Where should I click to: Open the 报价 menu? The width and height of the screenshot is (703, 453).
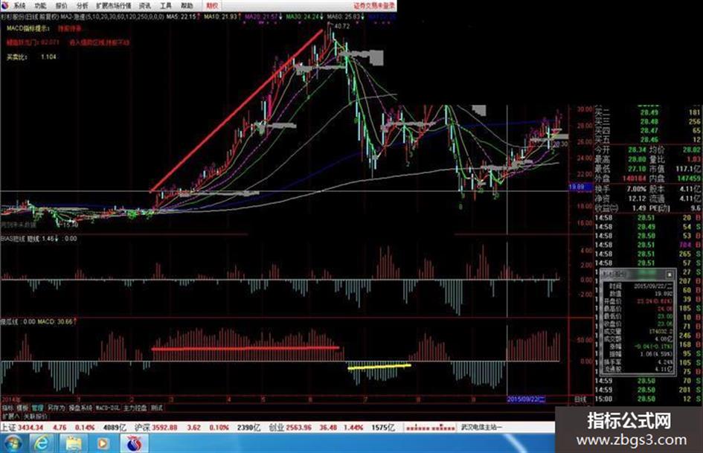tap(62, 6)
